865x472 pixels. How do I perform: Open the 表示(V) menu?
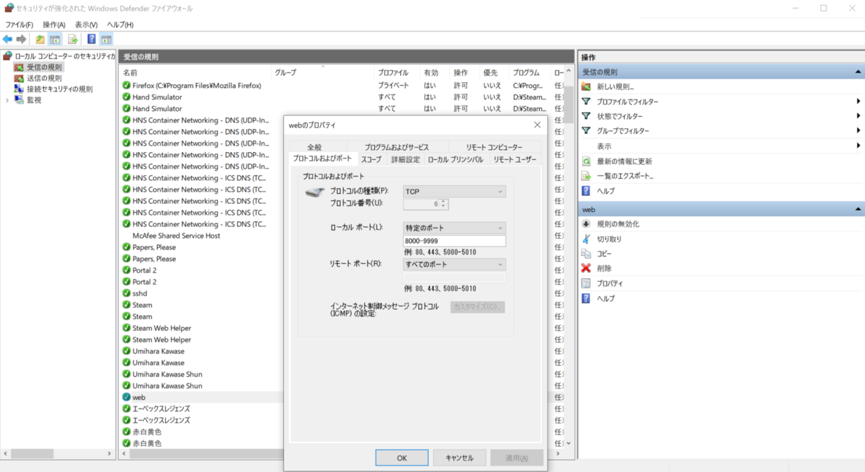(86, 25)
